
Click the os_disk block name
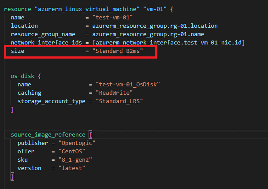tap(22, 76)
